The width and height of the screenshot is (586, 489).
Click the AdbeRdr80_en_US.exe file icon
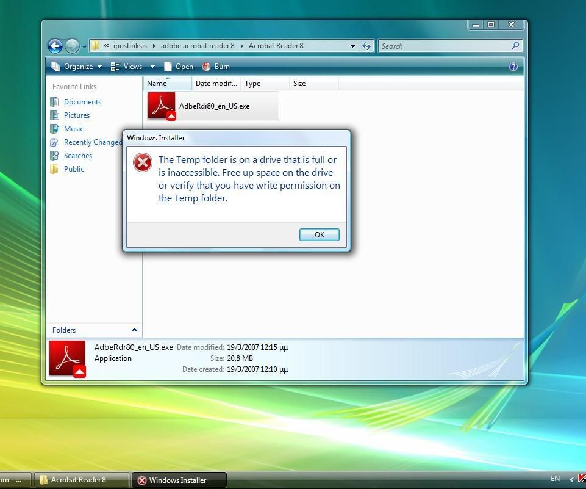[x=161, y=106]
